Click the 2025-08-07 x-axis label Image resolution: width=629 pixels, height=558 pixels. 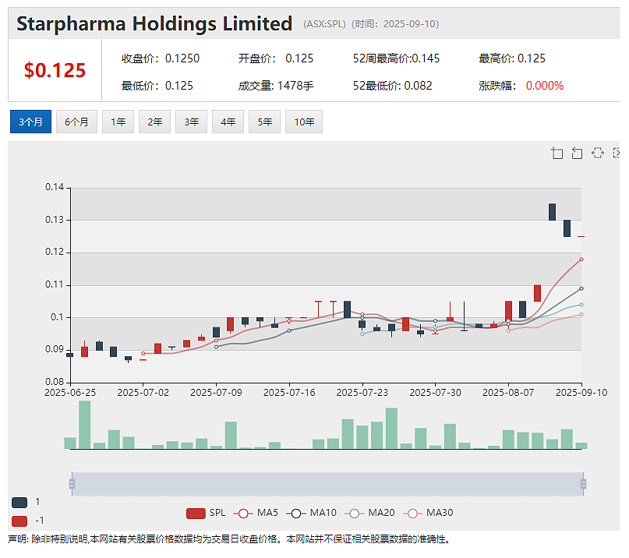[x=508, y=393]
